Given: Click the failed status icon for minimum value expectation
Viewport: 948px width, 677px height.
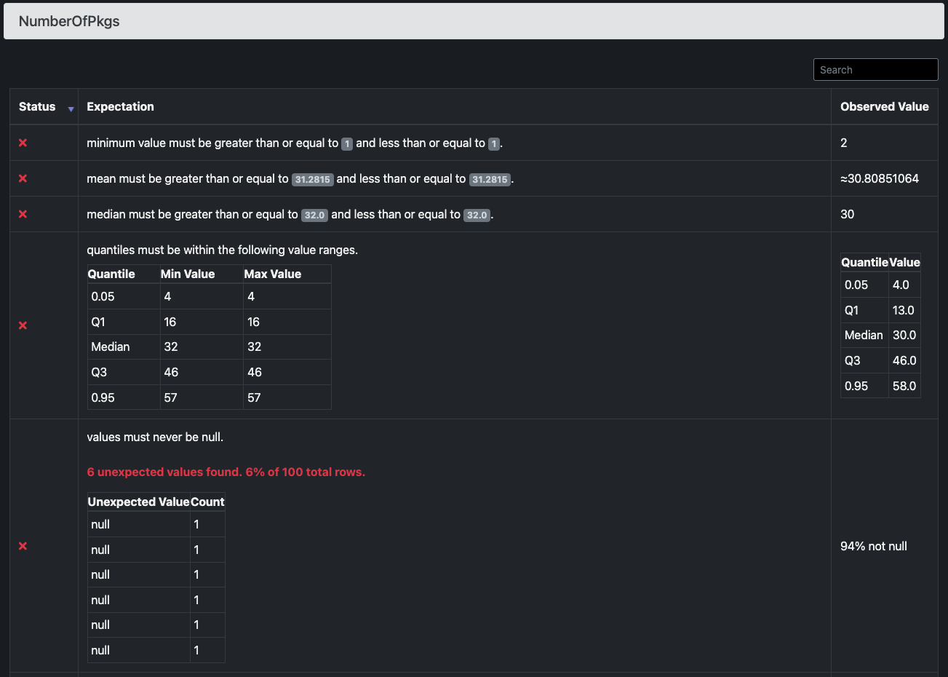Looking at the screenshot, I should pos(23,143).
